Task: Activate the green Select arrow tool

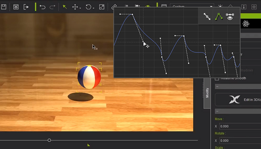Action: point(65,7)
